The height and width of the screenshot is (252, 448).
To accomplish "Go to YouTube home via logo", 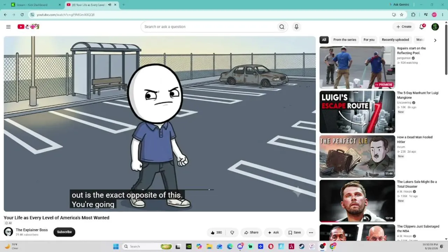I will click(x=28, y=27).
